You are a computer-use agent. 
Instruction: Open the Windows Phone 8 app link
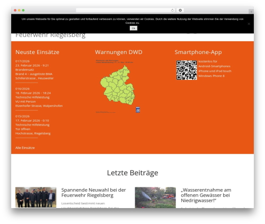click(211, 76)
